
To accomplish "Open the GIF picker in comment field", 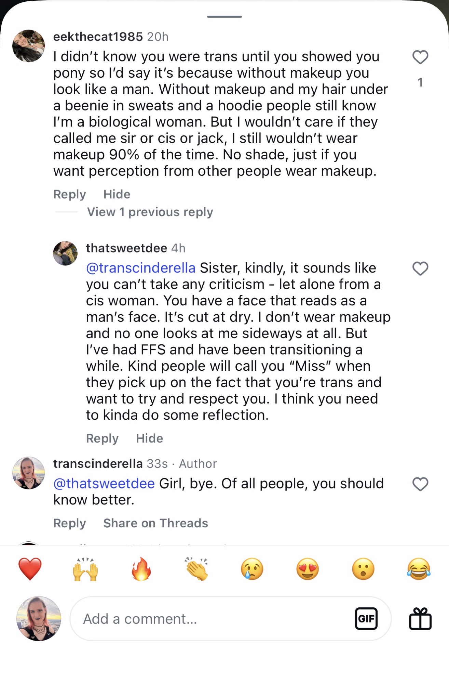I will 366,619.
